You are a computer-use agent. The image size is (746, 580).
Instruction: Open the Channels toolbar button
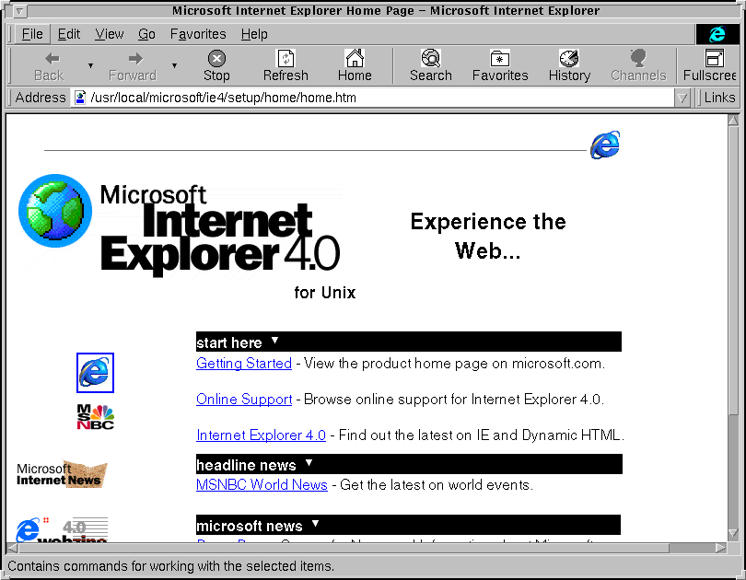tap(638, 66)
